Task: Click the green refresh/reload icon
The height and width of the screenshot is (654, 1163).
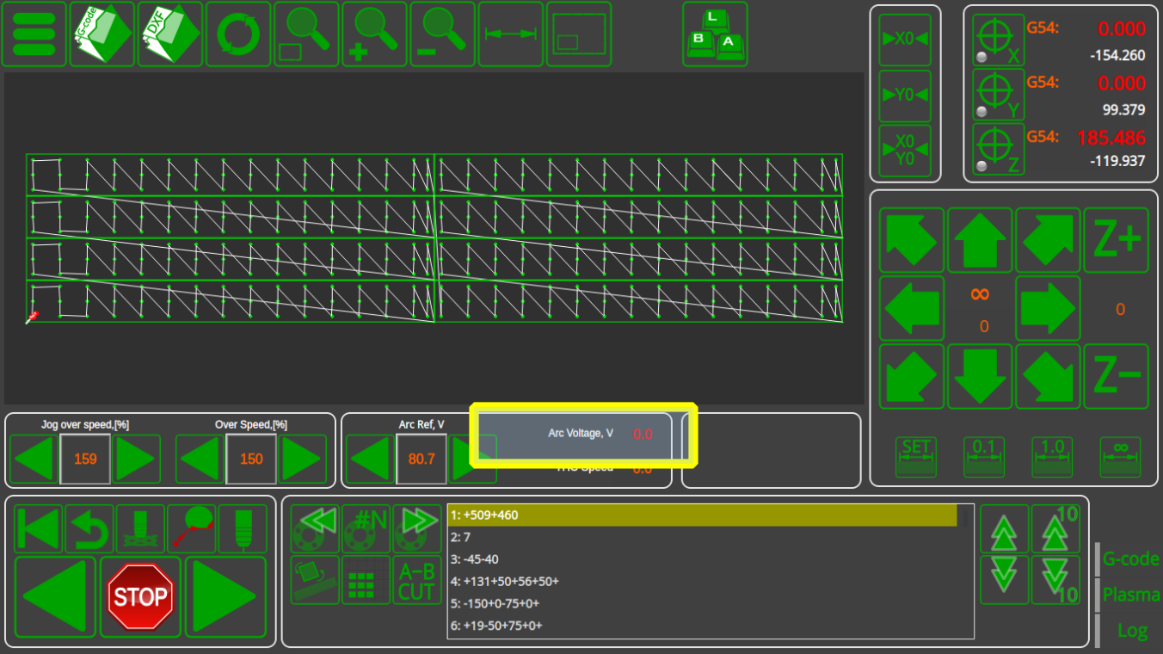Action: [x=237, y=34]
